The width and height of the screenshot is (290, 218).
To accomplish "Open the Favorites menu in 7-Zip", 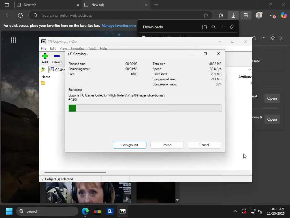I will click(x=77, y=48).
